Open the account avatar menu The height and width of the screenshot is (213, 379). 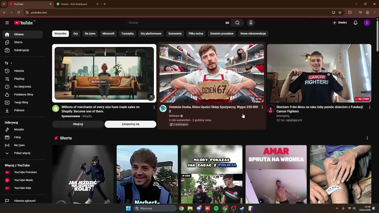pos(367,23)
